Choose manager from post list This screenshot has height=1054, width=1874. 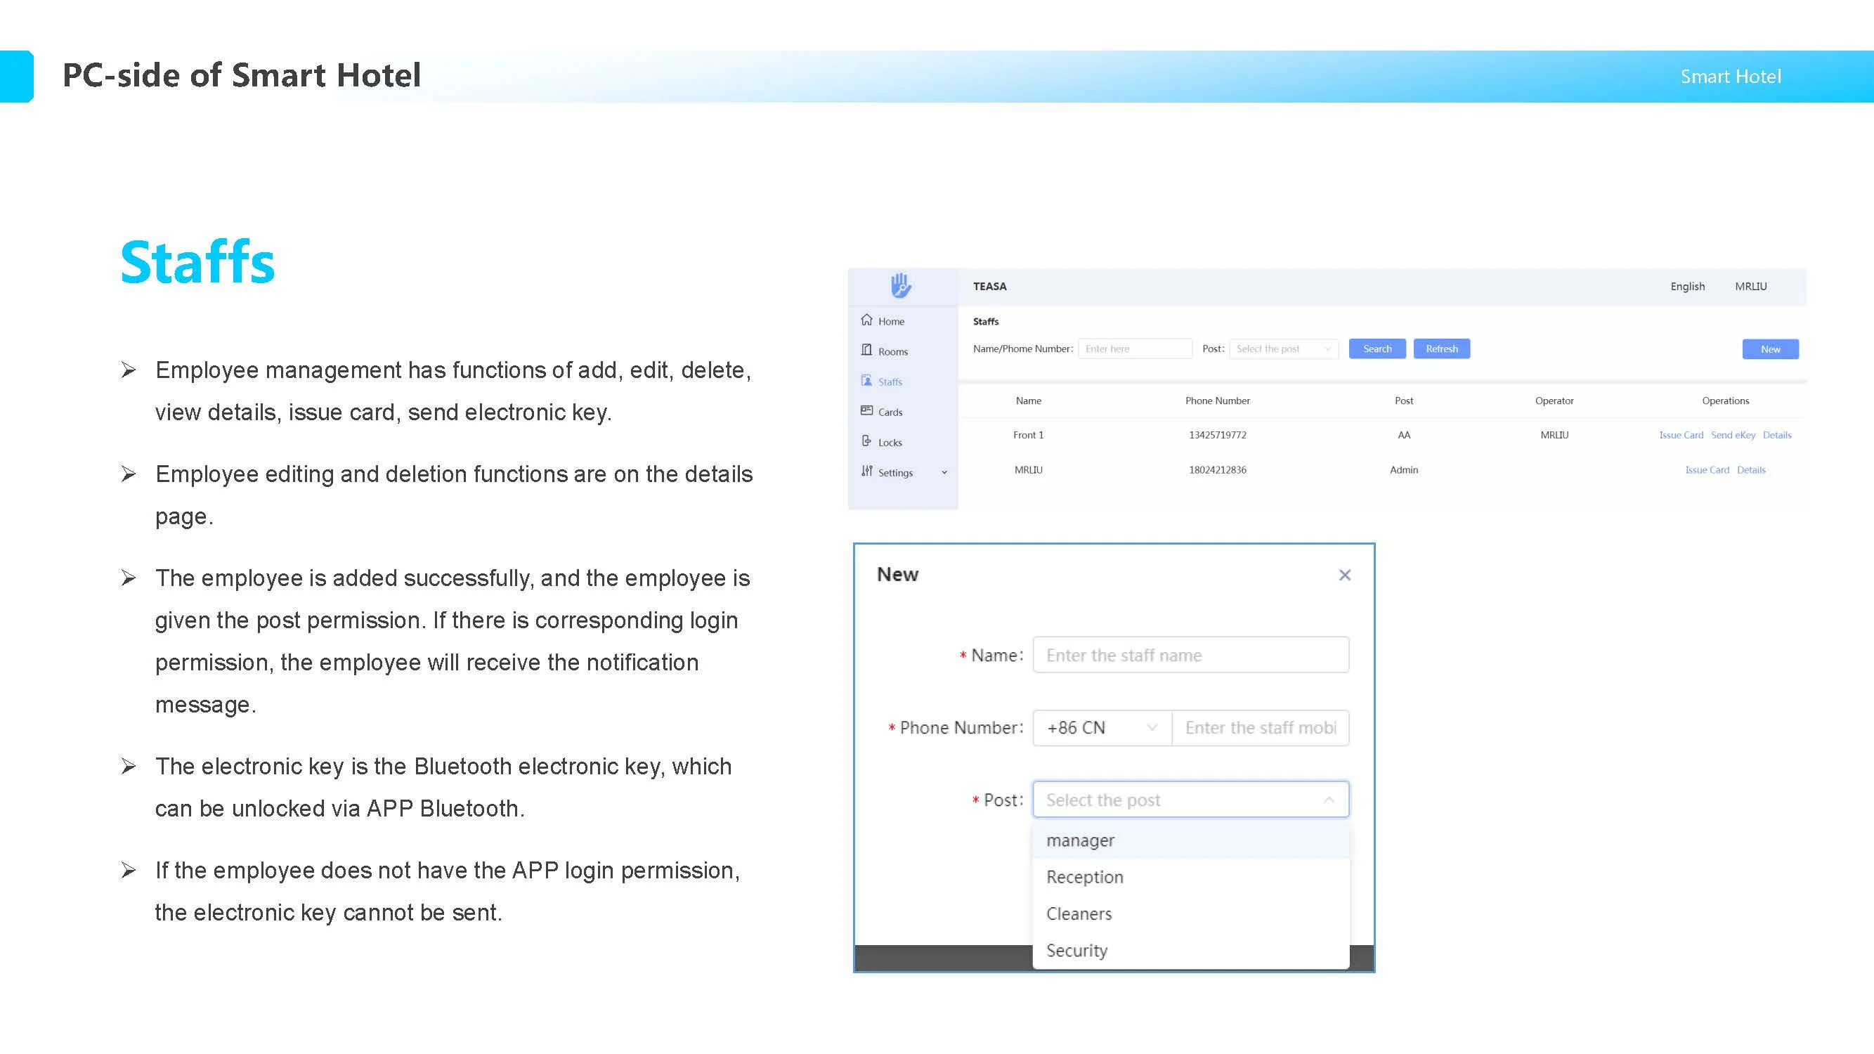1080,841
